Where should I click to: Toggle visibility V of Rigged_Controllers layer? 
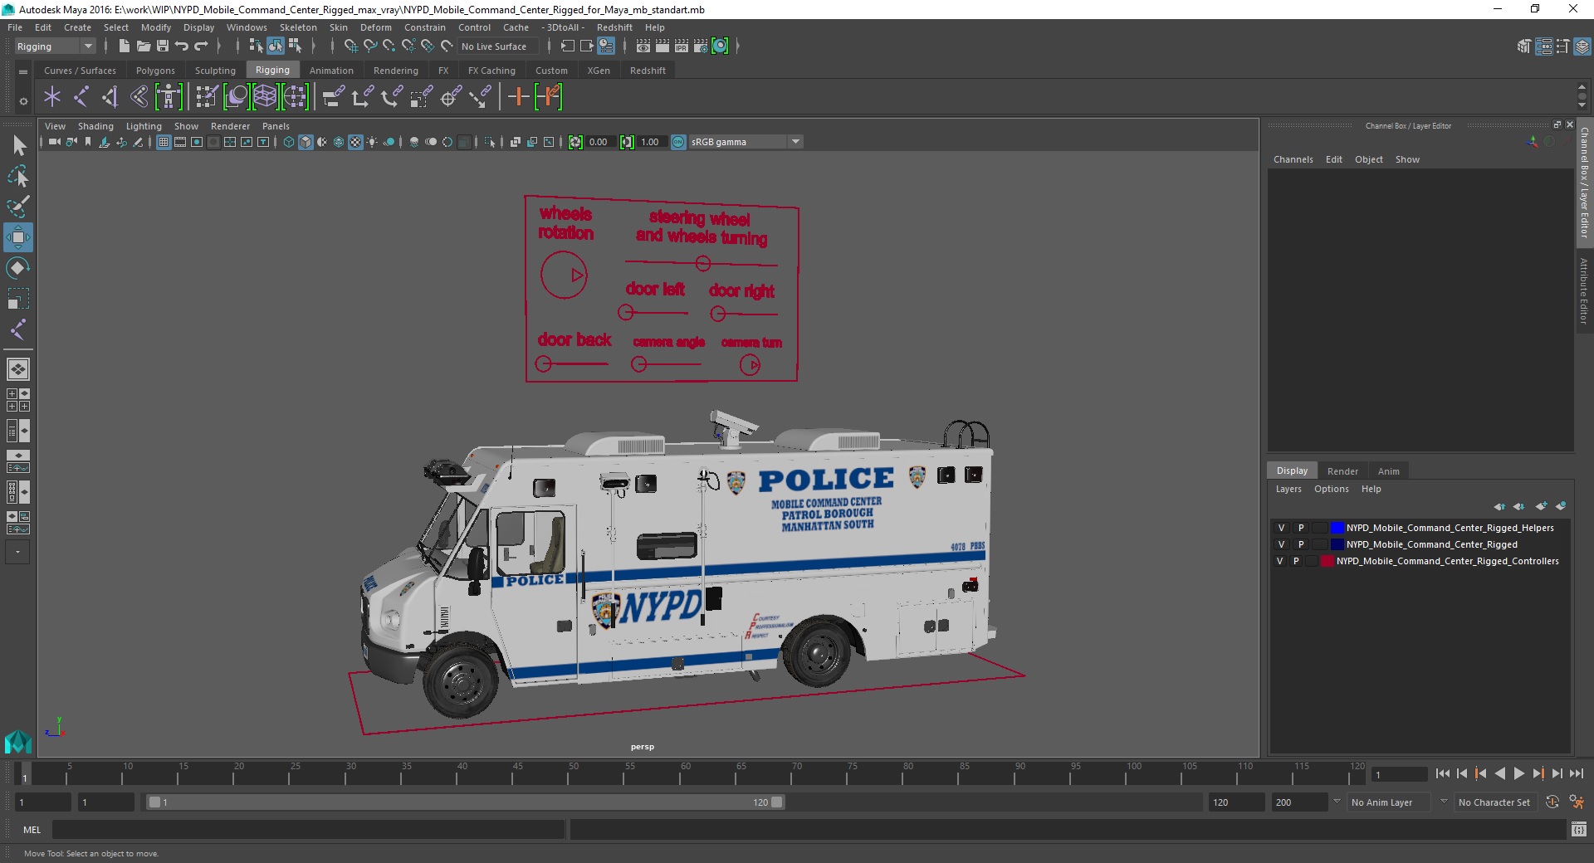pos(1279,561)
